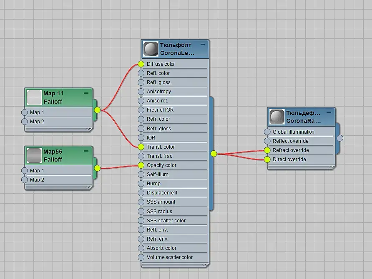Click Map 2 socket on Map 11 node
372x279 pixels.
click(x=25, y=122)
